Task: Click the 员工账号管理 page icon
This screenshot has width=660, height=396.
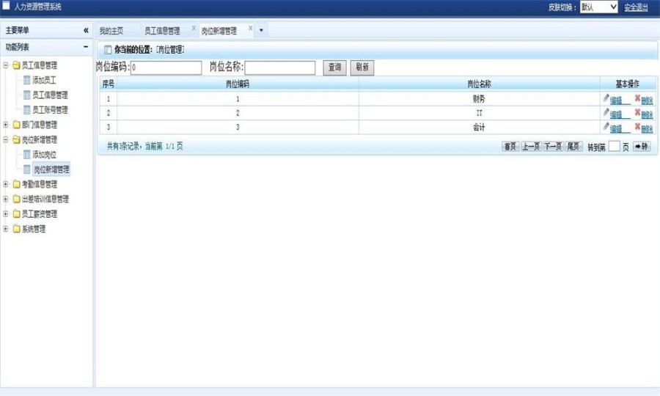Action: pos(26,110)
